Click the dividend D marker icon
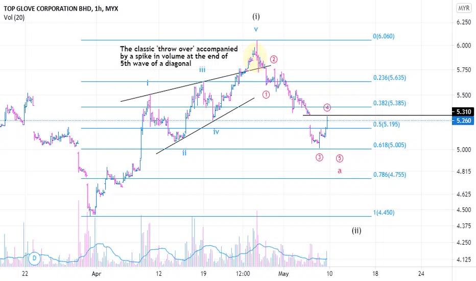Image resolution: width=476 pixels, height=281 pixels. pyautogui.click(x=34, y=259)
